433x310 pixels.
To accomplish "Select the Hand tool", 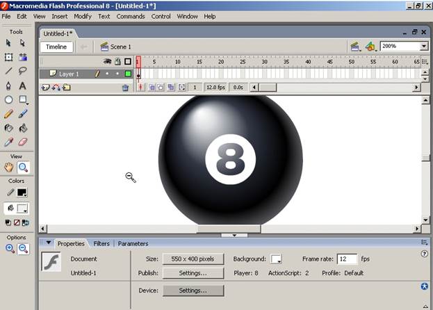I will coord(9,168).
